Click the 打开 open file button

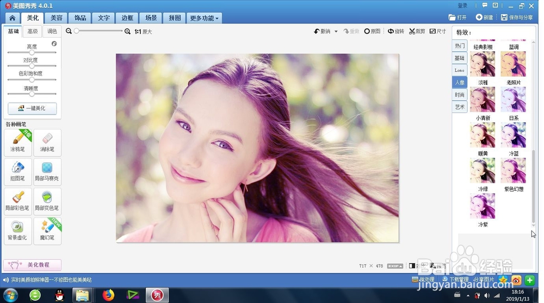[458, 17]
